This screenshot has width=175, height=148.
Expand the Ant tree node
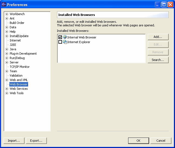[7, 18]
